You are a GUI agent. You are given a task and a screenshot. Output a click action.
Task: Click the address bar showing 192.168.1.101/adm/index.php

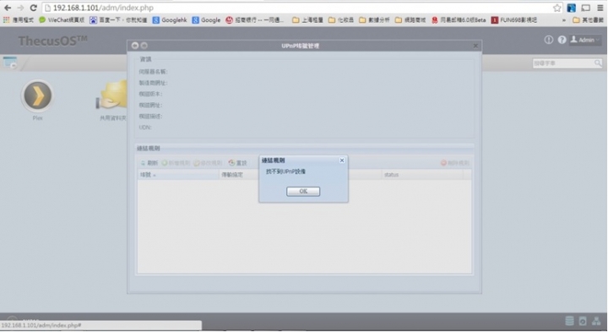point(296,8)
